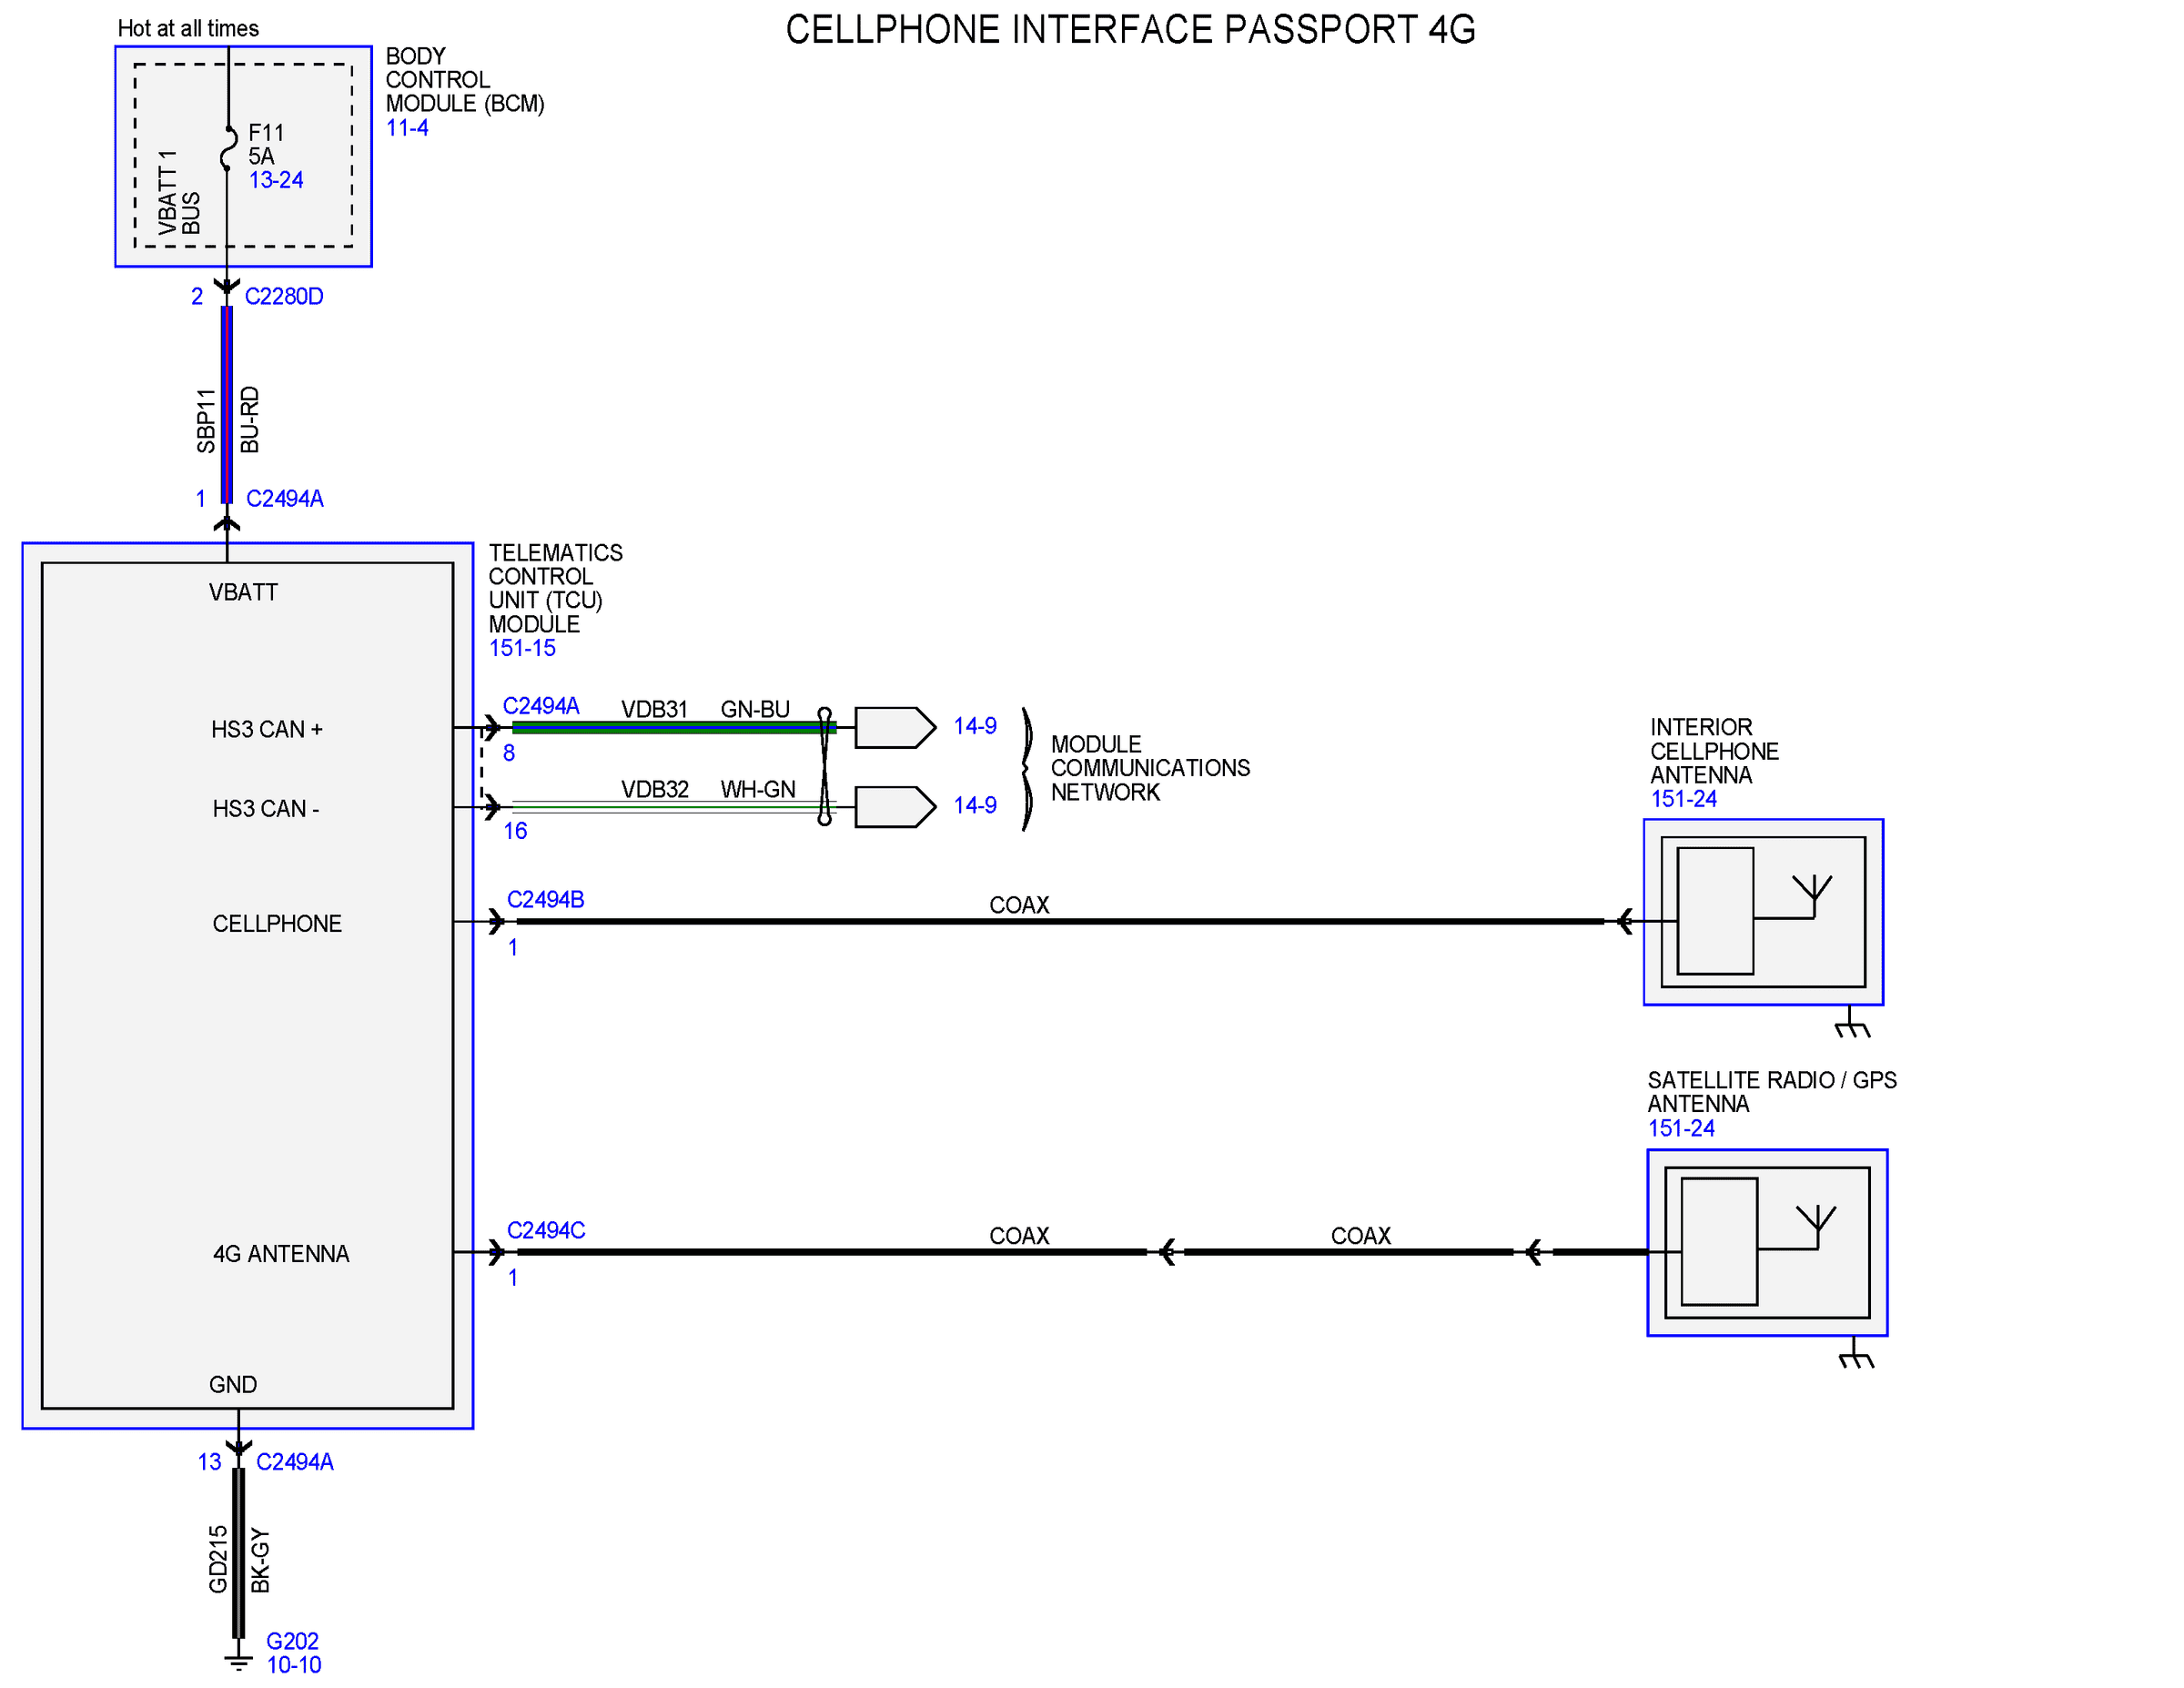
Task: Click pin number '16' at HS3 CAN -
Action: point(515,831)
